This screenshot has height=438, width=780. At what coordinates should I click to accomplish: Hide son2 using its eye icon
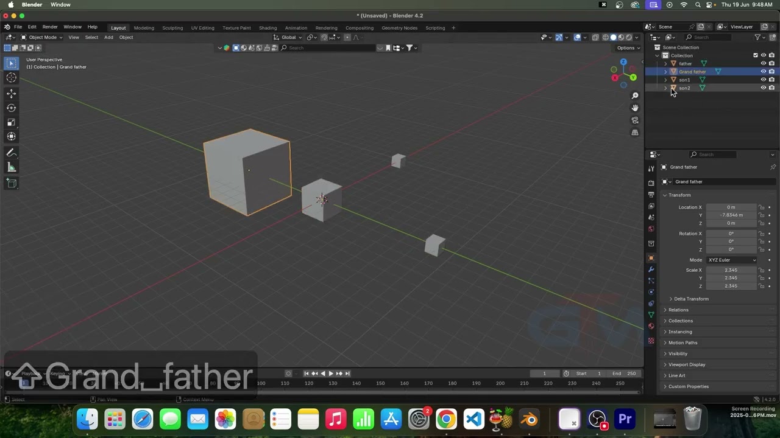tap(763, 88)
